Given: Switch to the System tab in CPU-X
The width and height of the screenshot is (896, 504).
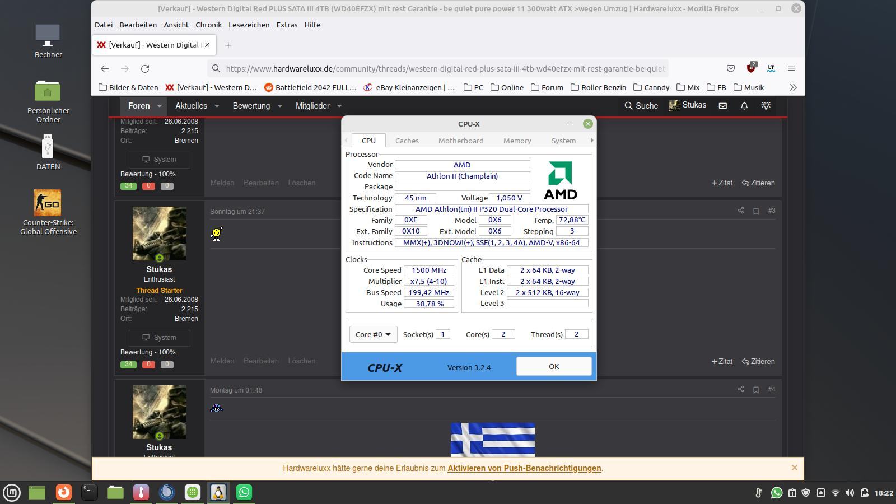Looking at the screenshot, I should (x=563, y=141).
